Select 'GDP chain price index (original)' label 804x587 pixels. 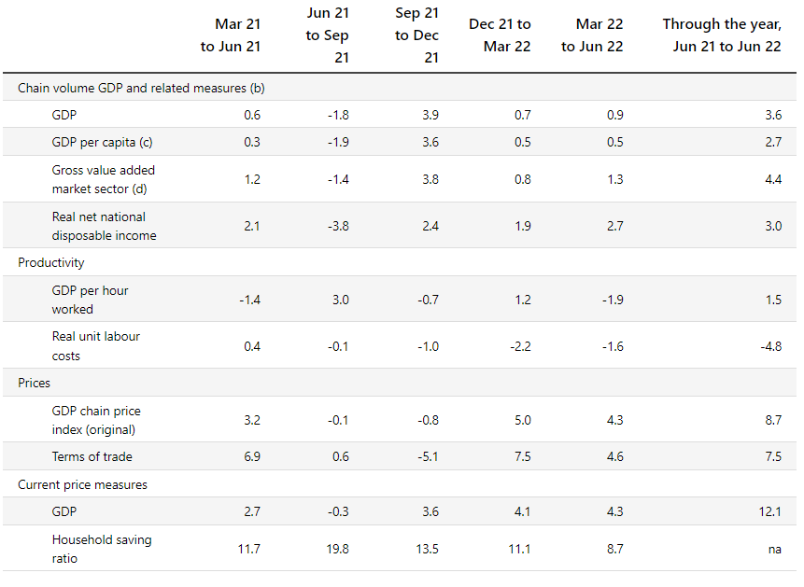pyautogui.click(x=96, y=420)
